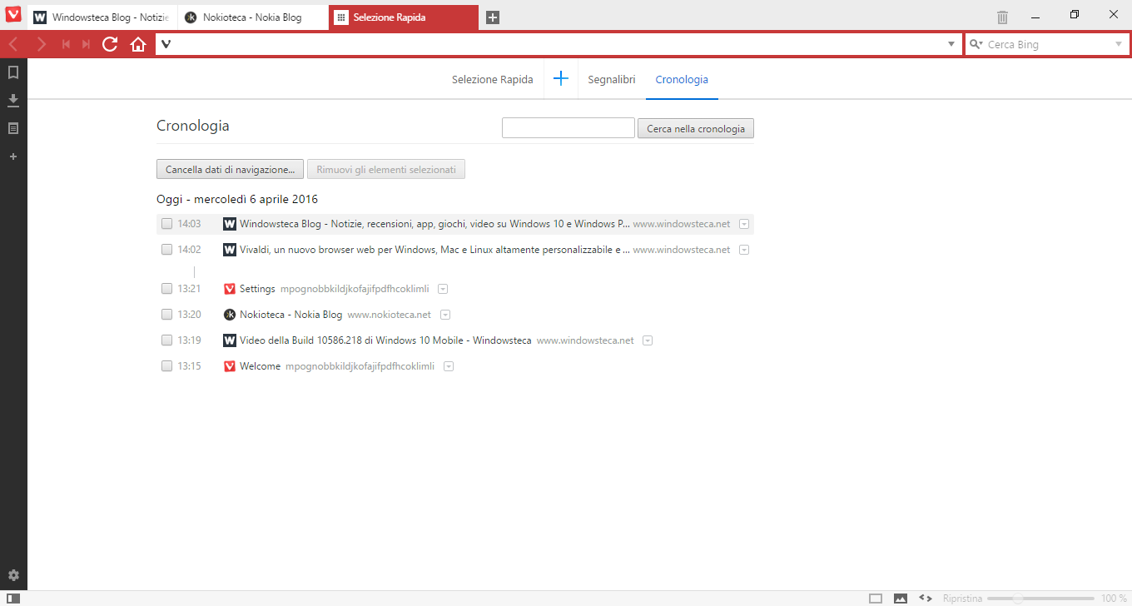Open the Nokioteca - Nokia Blog history link

(x=291, y=315)
